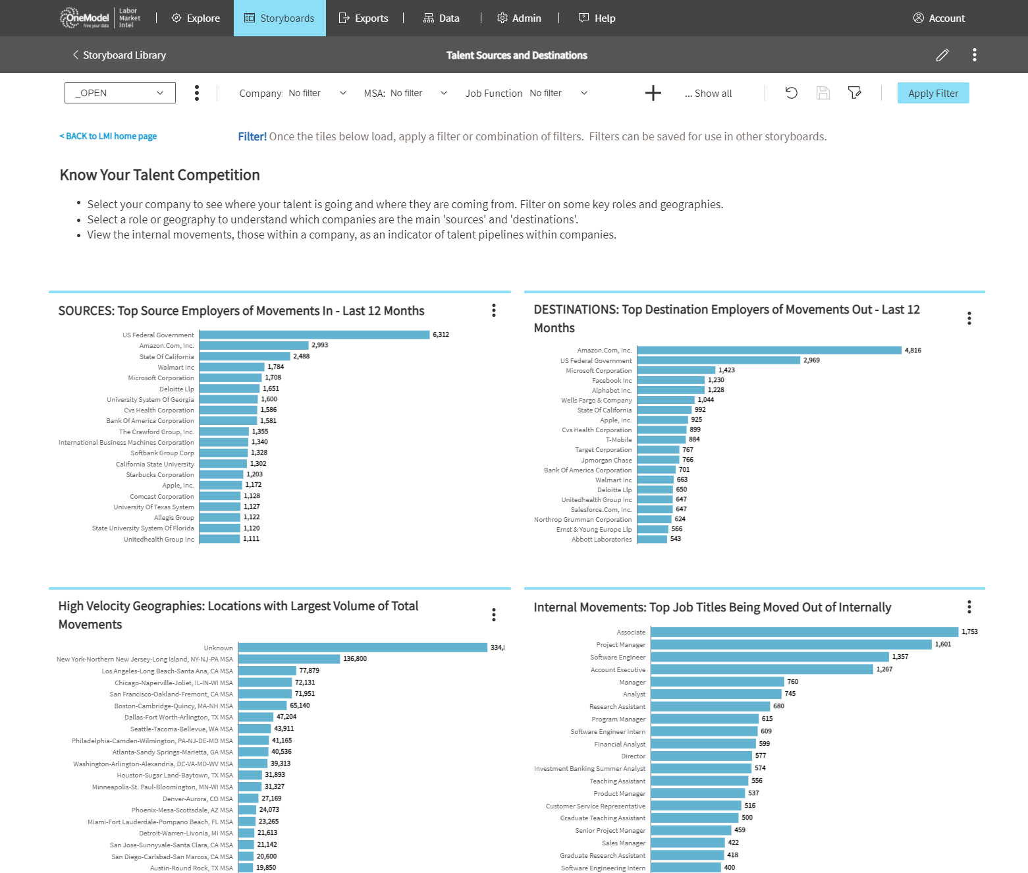Click 'Research Assistant' label in Internal Movements

618,706
